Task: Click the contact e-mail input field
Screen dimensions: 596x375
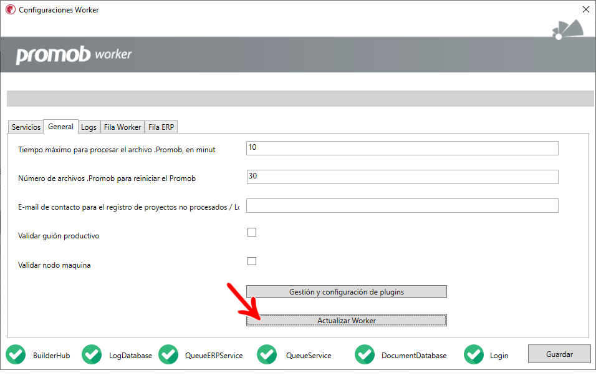Action: tap(402, 205)
